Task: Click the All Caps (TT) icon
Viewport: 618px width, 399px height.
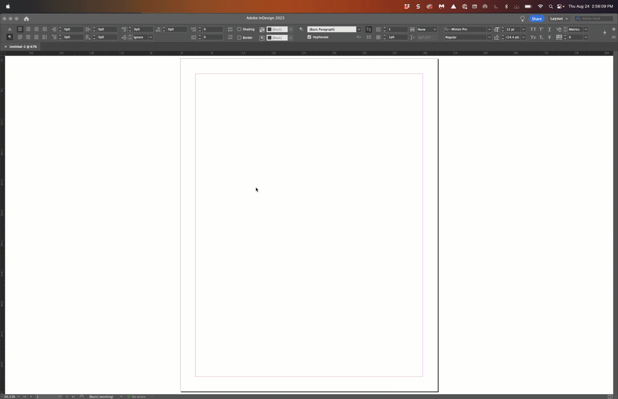Action: click(x=533, y=29)
